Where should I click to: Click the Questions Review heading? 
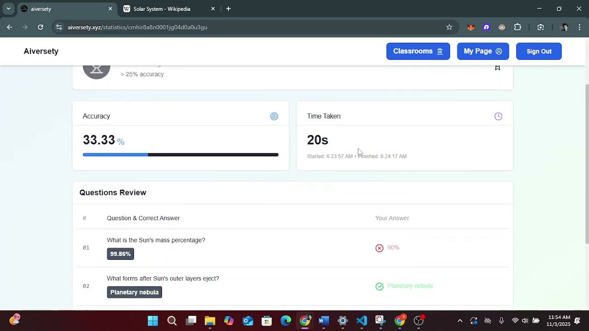pos(113,193)
